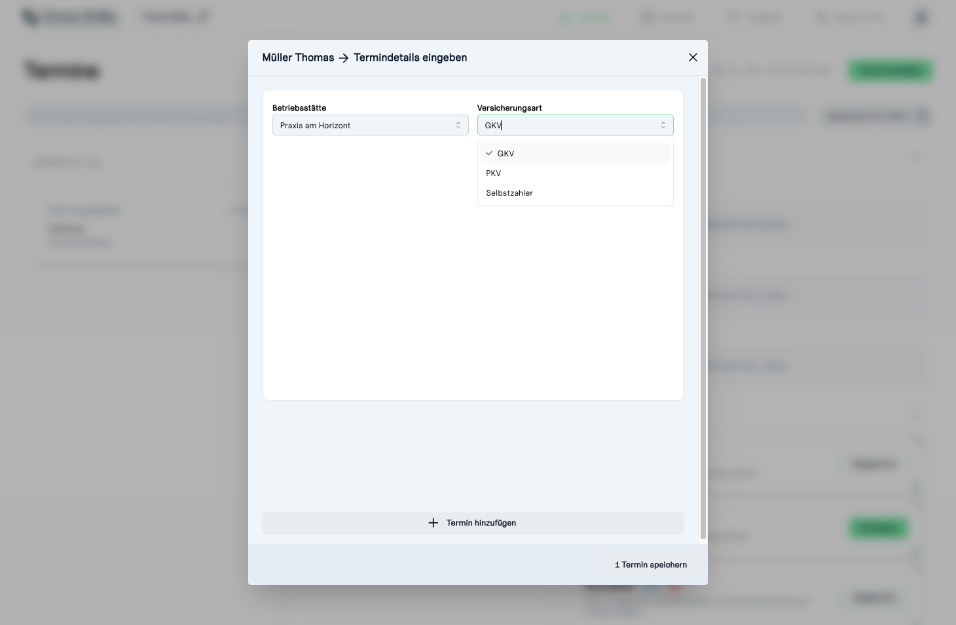Save using the 1 Termin speichern button
The image size is (956, 625).
tap(651, 565)
